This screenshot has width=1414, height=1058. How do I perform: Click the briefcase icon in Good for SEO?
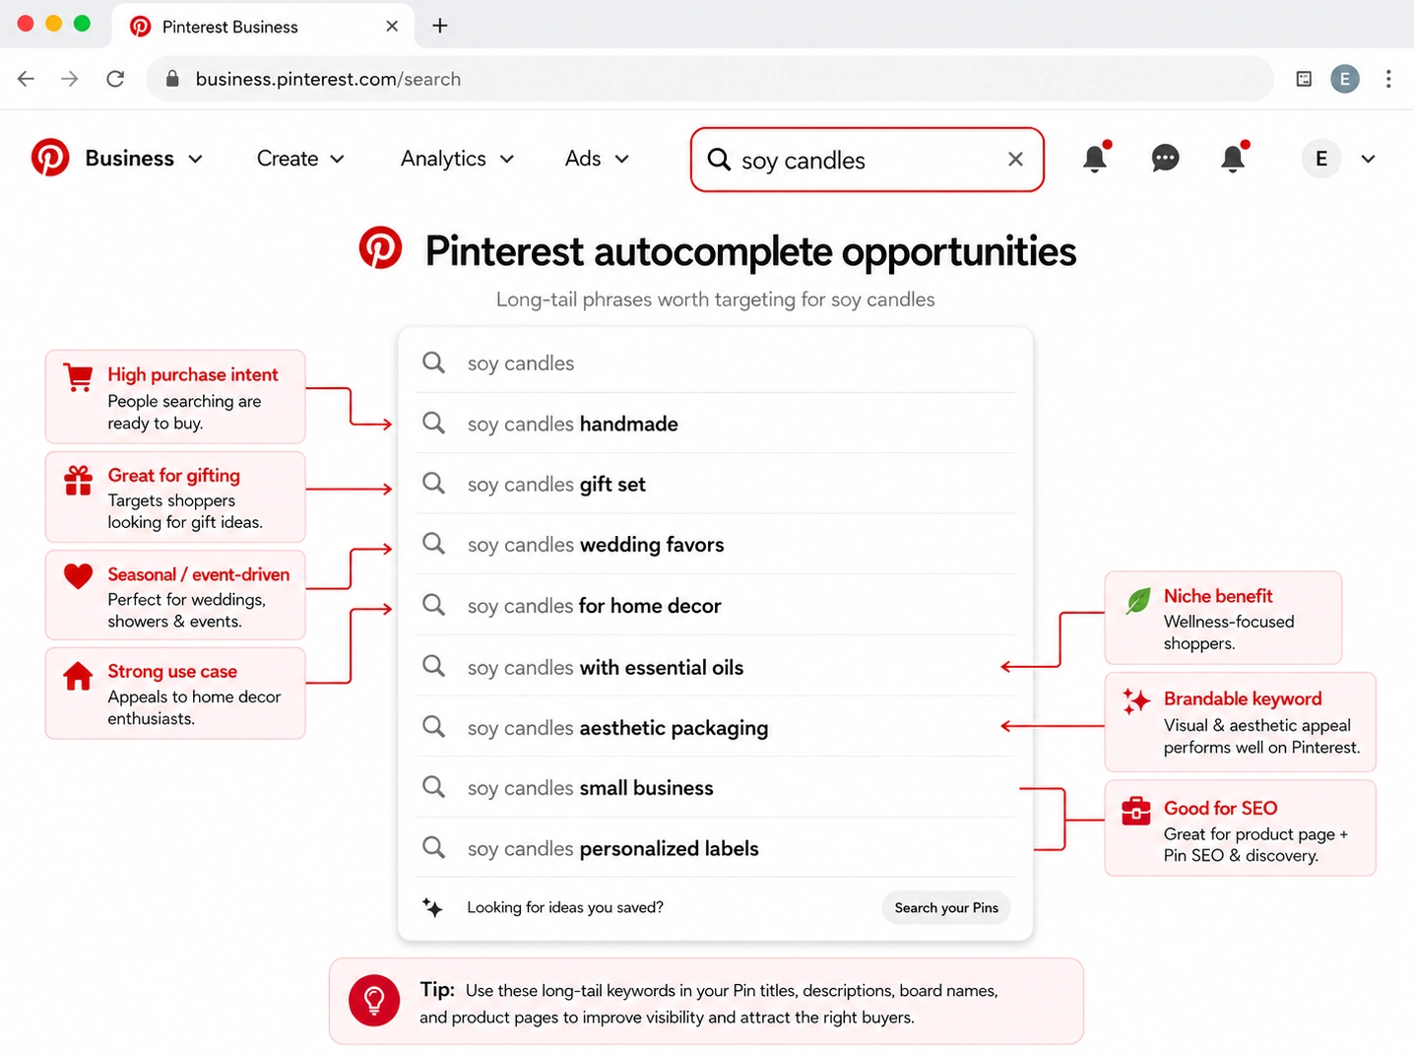click(1136, 811)
